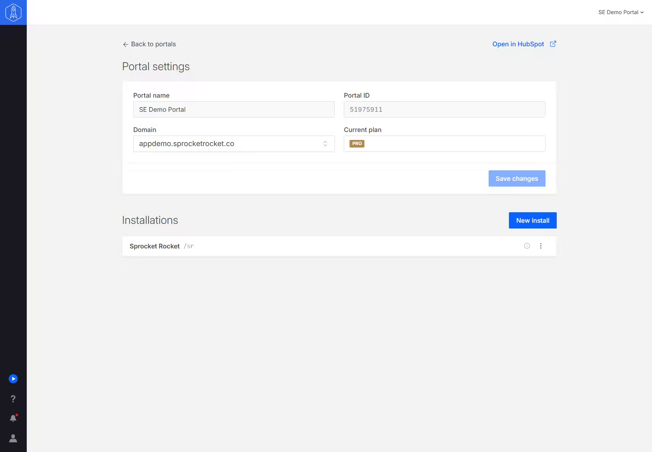Open the Domain selector dropdown
Image resolution: width=652 pixels, height=452 pixels.
[x=234, y=144]
